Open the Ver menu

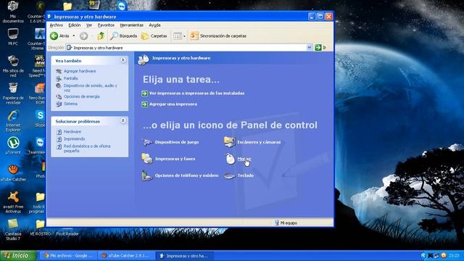[89, 25]
